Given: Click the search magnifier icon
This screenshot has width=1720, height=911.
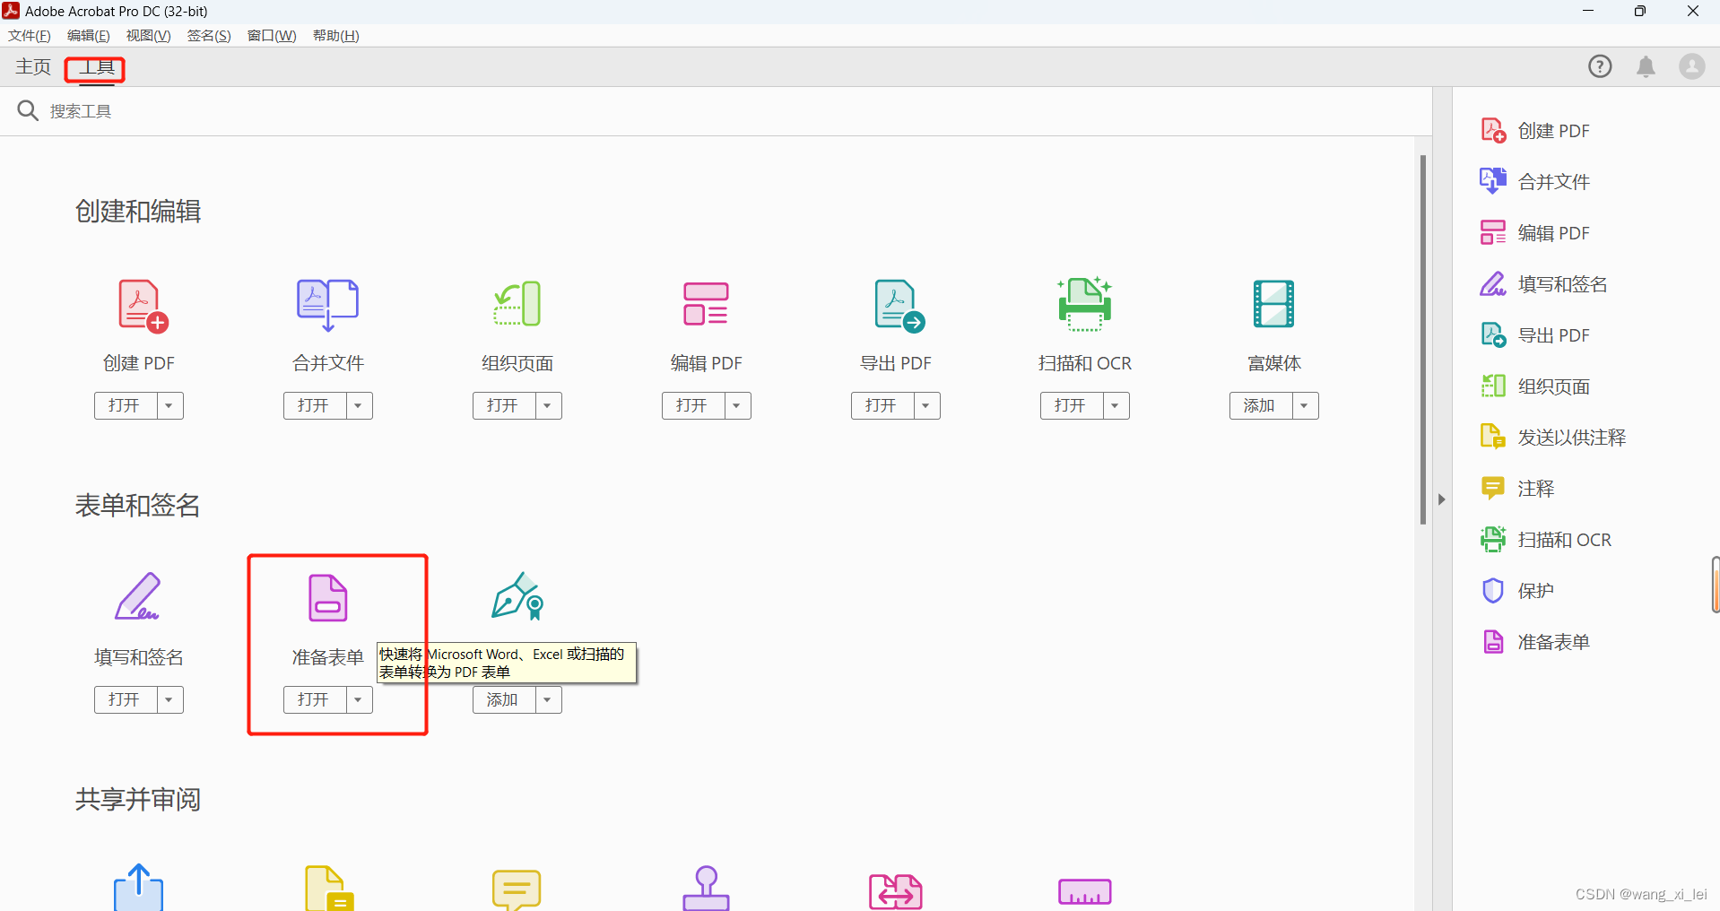Looking at the screenshot, I should click(x=28, y=110).
